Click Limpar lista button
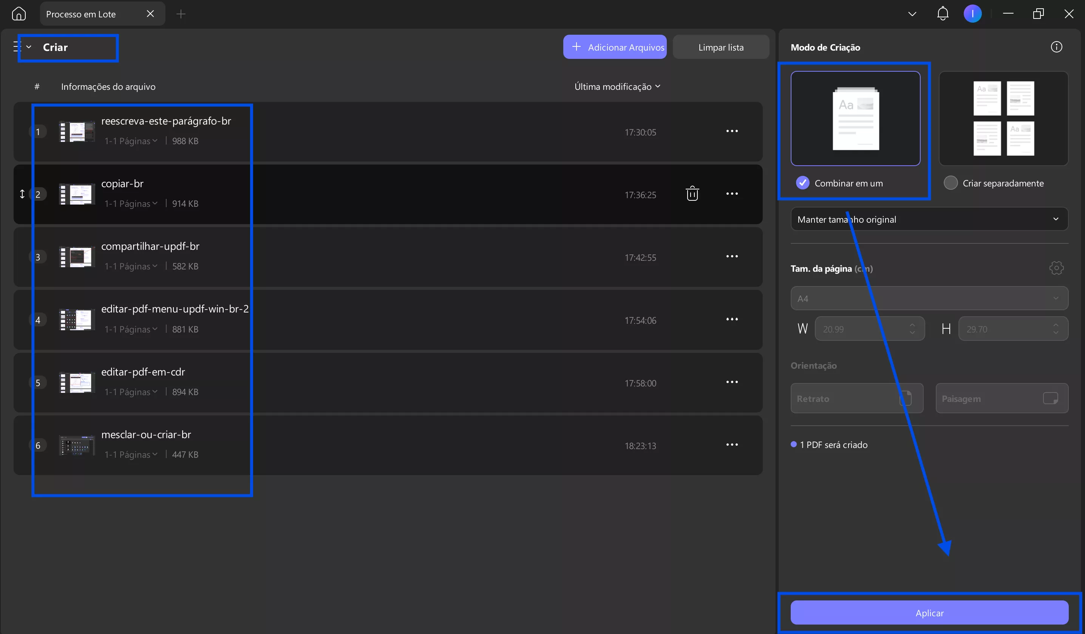 pyautogui.click(x=721, y=47)
